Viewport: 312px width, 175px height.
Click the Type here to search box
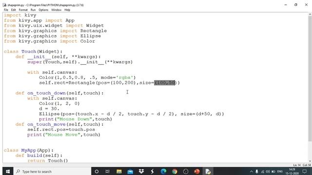[x=52, y=172]
